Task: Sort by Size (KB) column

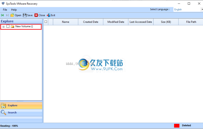Action: (166, 22)
